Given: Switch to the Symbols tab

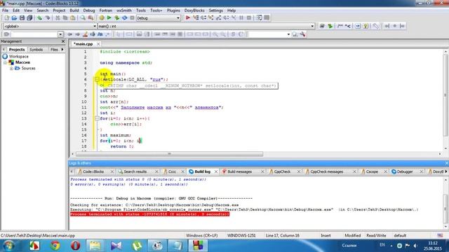Looking at the screenshot, I should click(36, 50).
